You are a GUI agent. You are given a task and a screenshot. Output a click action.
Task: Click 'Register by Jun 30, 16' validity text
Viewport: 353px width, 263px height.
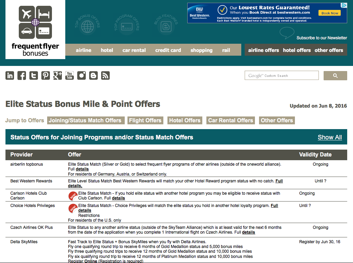click(x=320, y=242)
